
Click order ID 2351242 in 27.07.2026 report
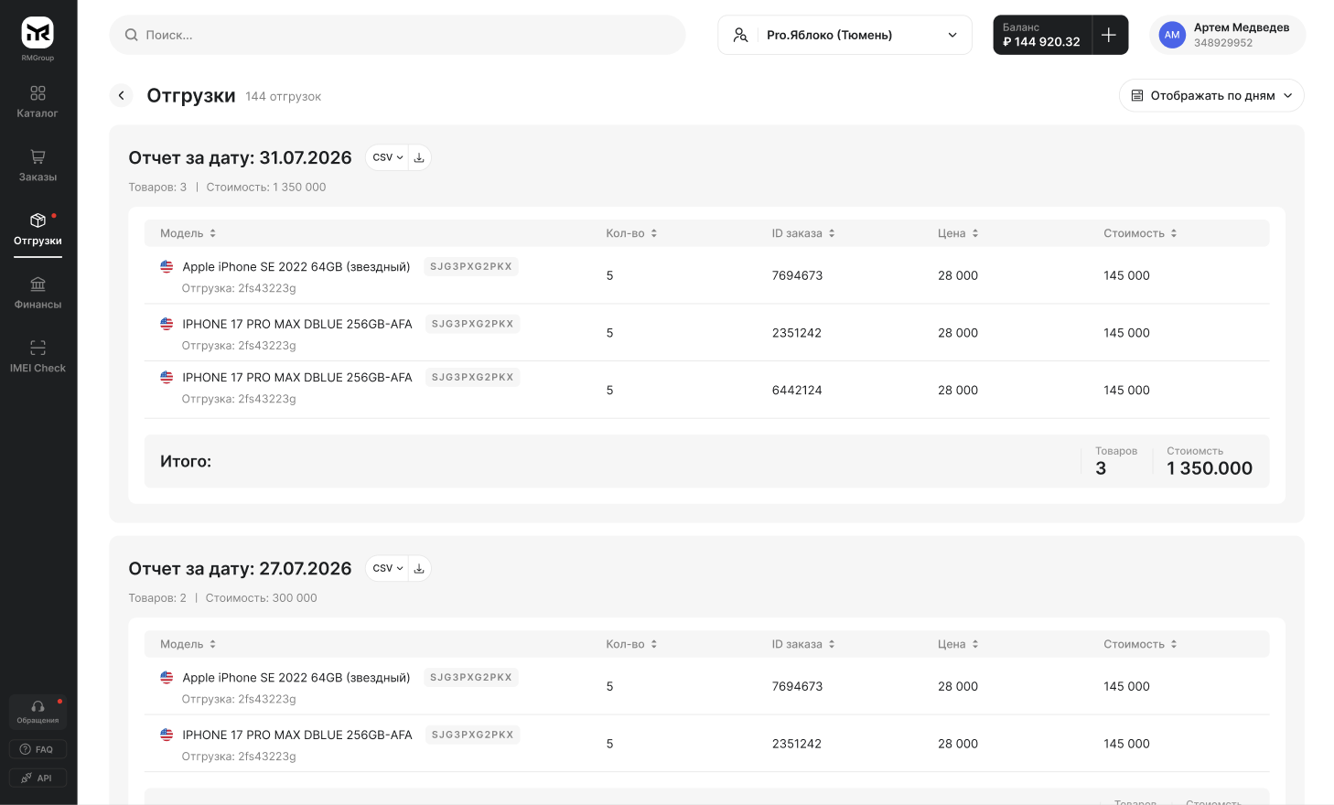(x=797, y=744)
